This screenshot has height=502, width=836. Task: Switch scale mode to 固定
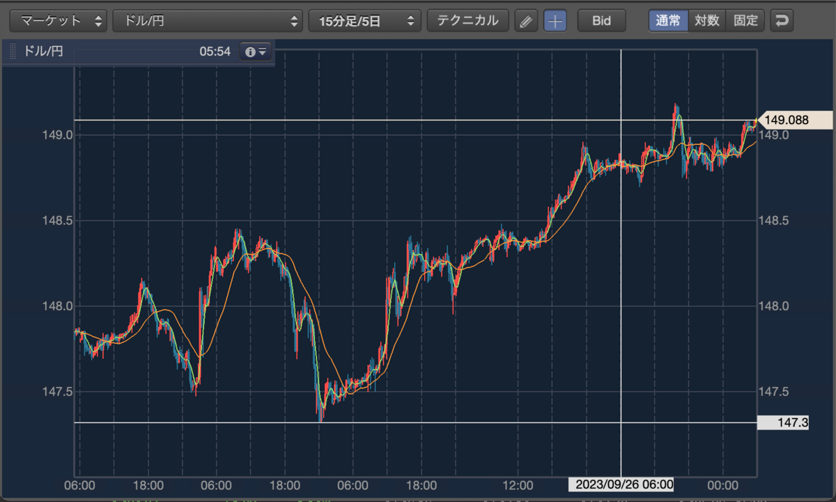click(x=745, y=21)
